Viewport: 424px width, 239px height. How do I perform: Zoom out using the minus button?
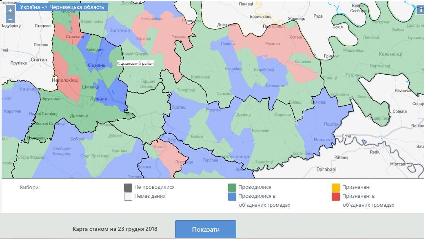pyautogui.click(x=11, y=19)
